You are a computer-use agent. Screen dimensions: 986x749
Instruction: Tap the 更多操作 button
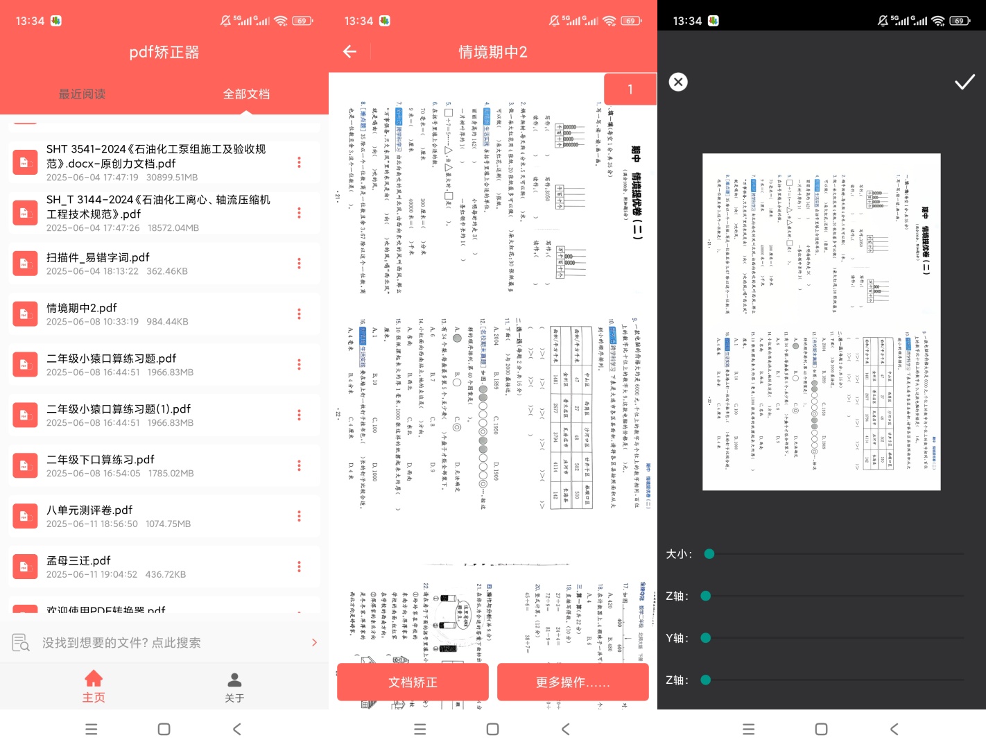pyautogui.click(x=573, y=682)
